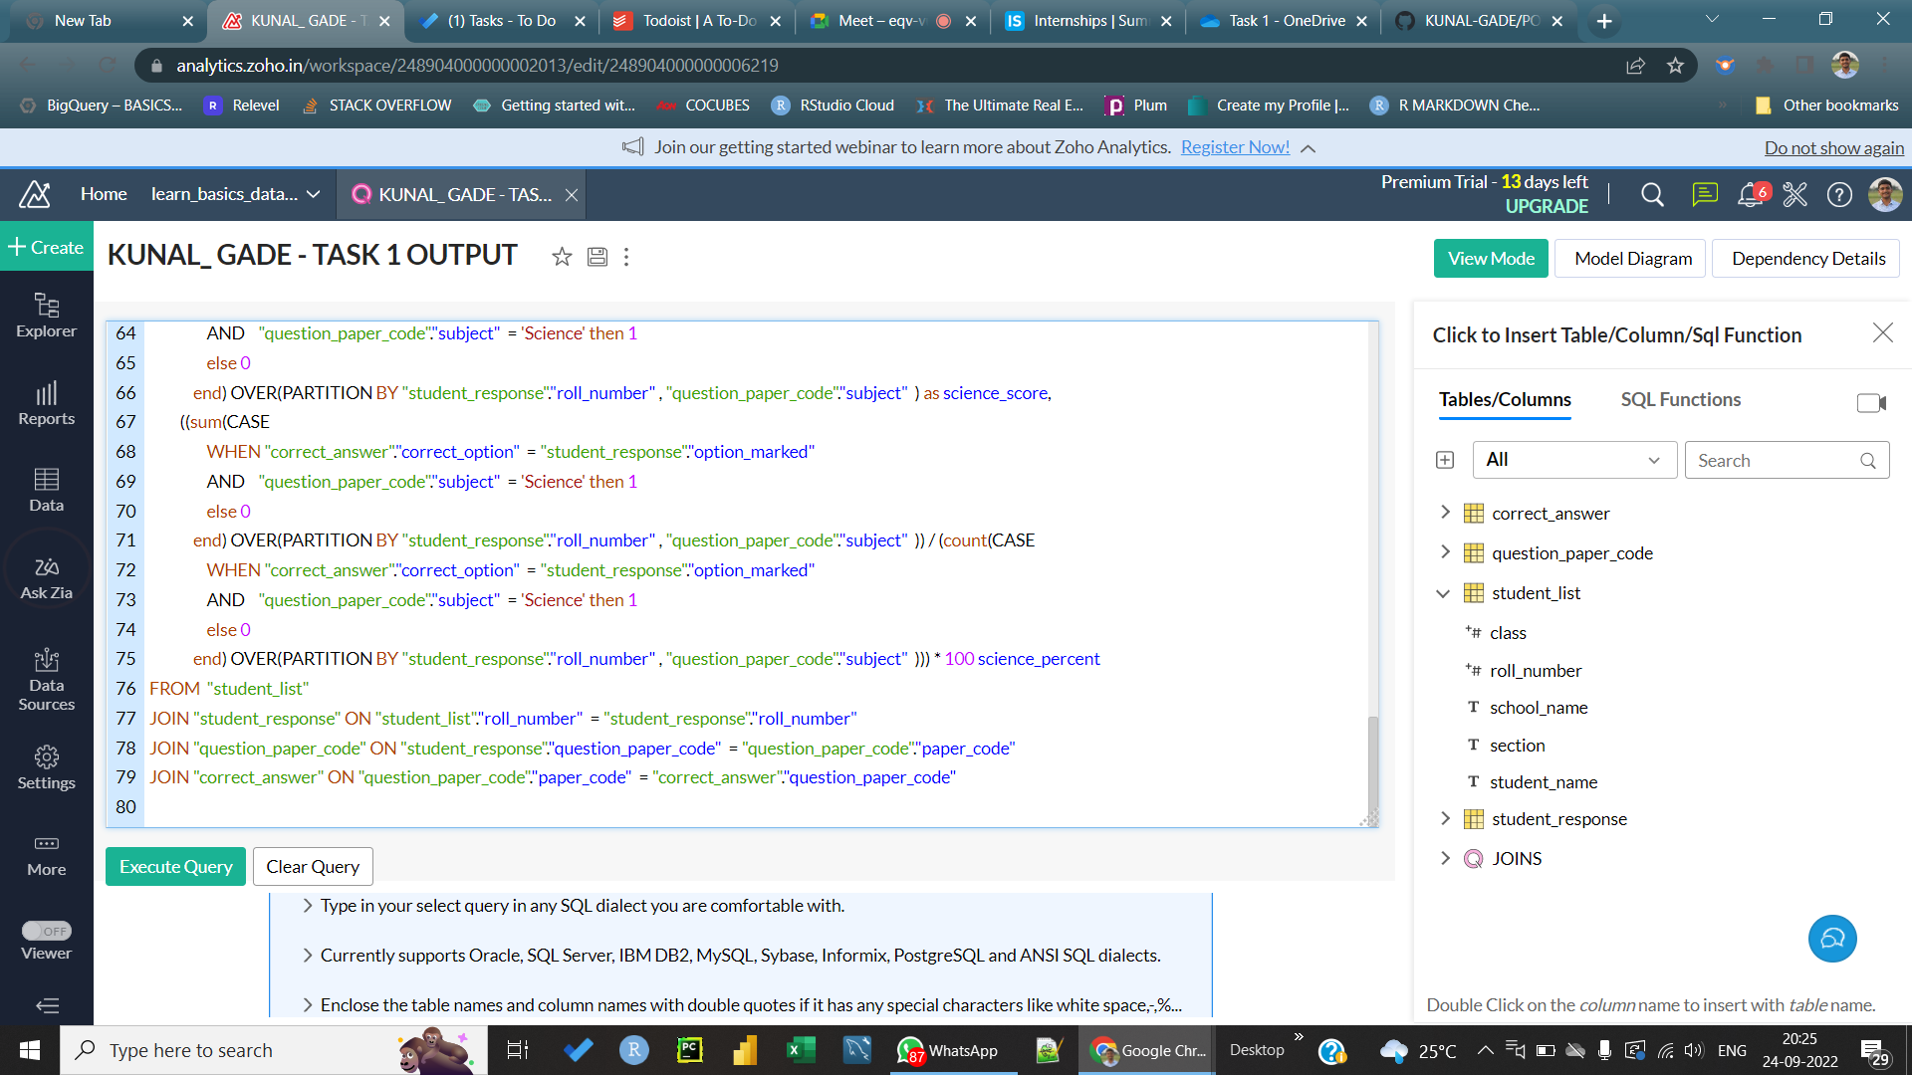
Task: Toggle the Viewer OFF switch
Action: [46, 931]
